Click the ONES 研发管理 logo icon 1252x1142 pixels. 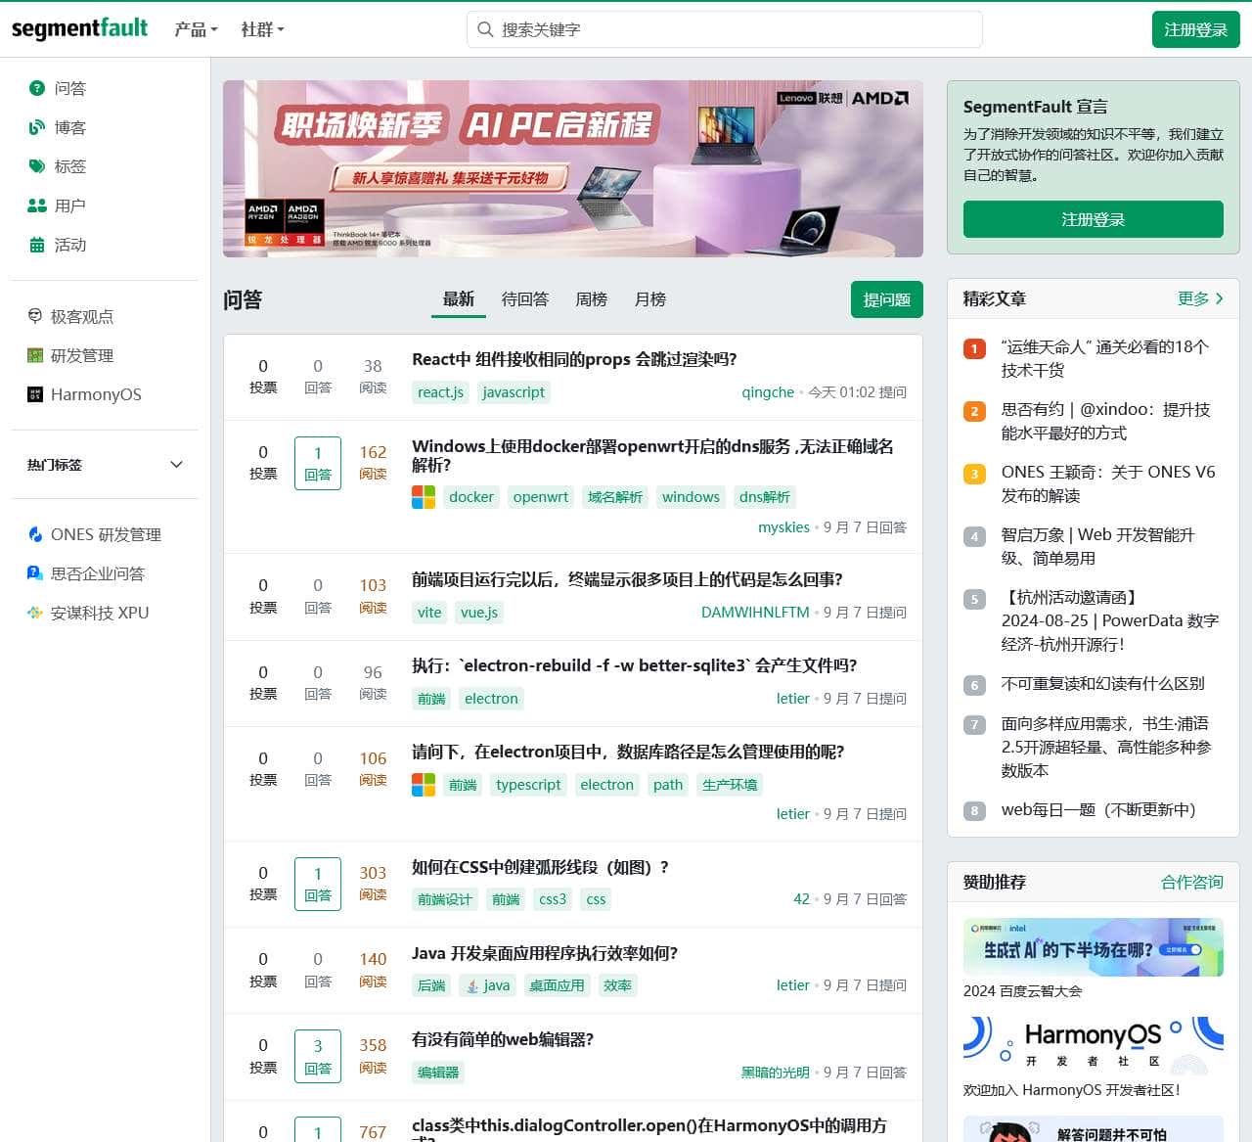35,534
